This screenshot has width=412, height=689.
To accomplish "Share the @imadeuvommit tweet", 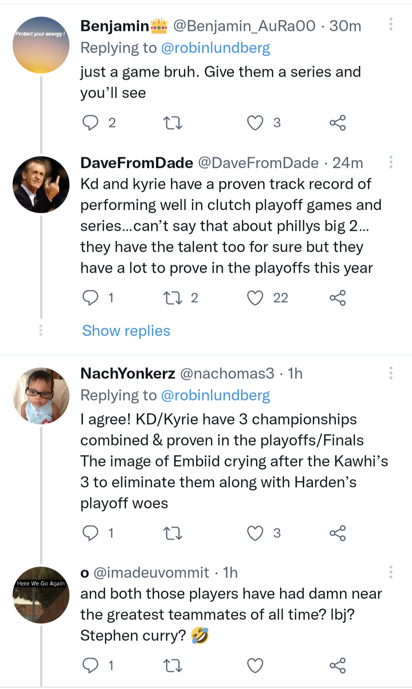I will click(x=338, y=666).
